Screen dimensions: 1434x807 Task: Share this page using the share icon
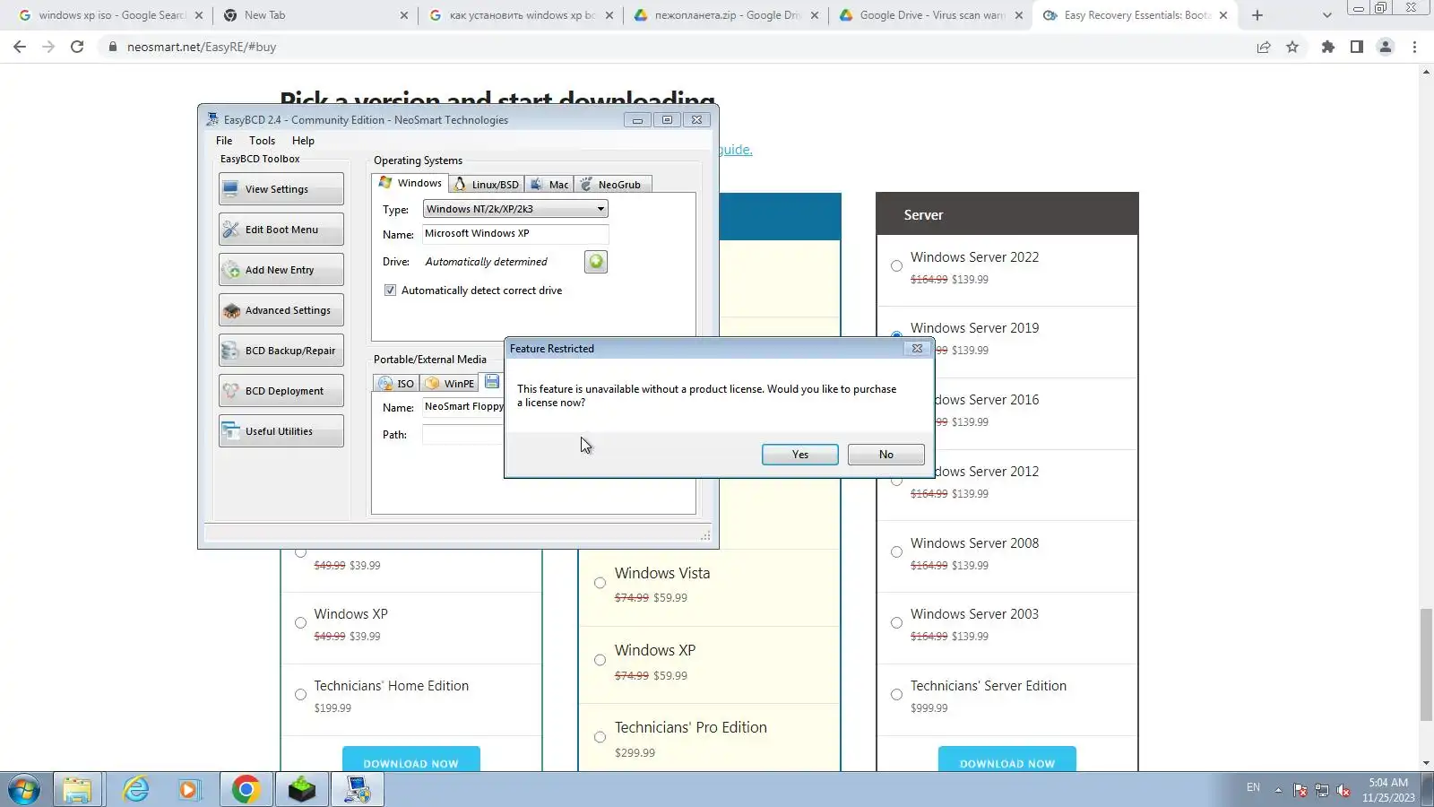(x=1264, y=47)
